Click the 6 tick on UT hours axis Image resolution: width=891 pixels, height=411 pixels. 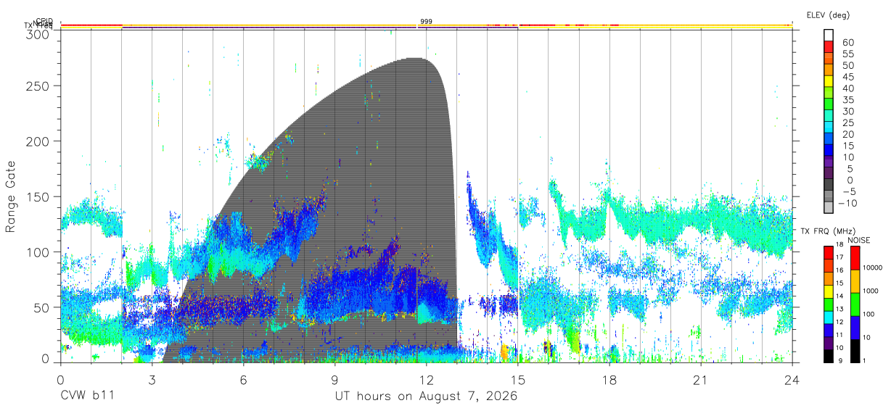[x=244, y=380]
